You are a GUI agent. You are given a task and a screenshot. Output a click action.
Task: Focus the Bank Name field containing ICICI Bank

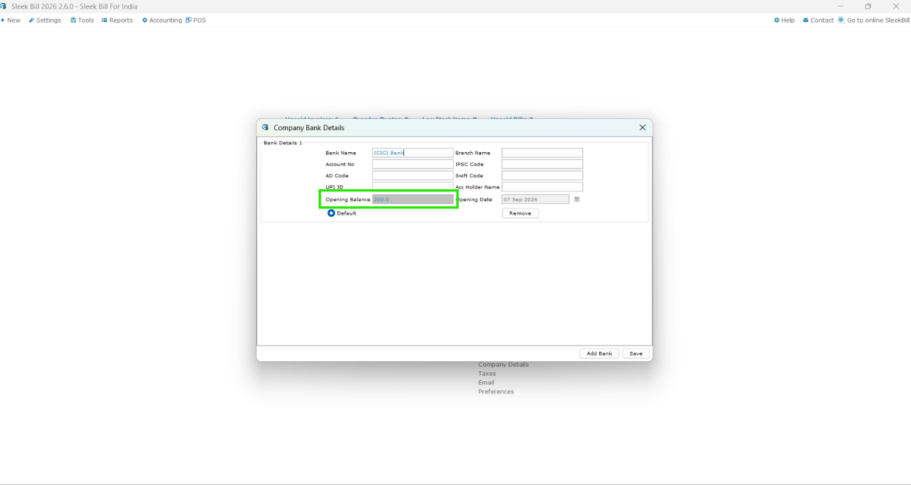[413, 153]
